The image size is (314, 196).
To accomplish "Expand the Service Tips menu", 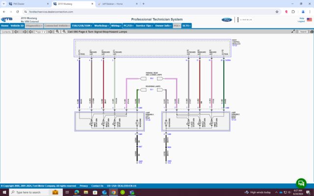I will (144, 25).
